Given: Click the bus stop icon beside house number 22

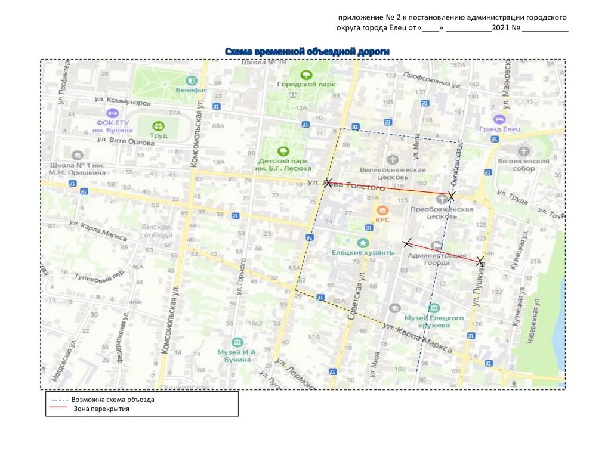Looking at the screenshot, I should (x=217, y=106).
